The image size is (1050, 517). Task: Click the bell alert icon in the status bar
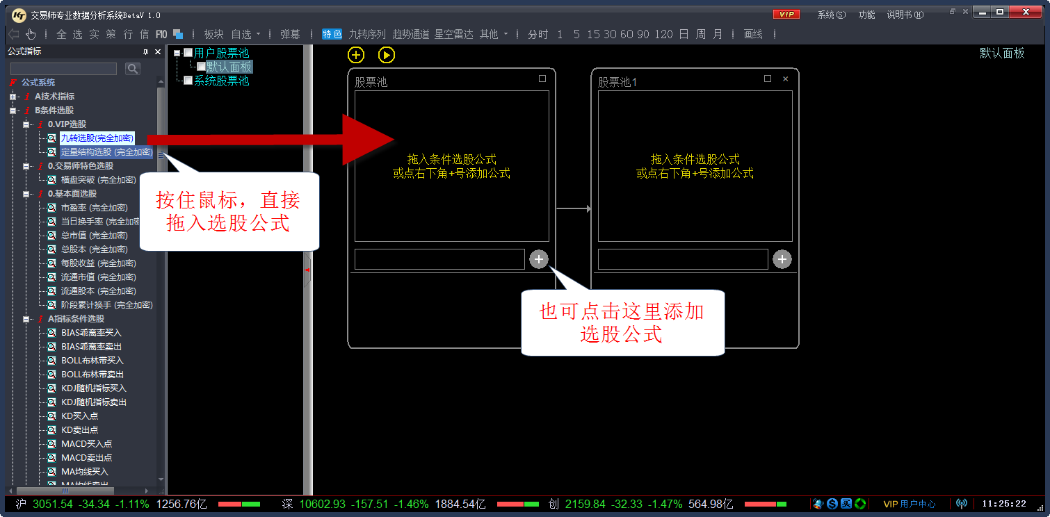coord(818,504)
